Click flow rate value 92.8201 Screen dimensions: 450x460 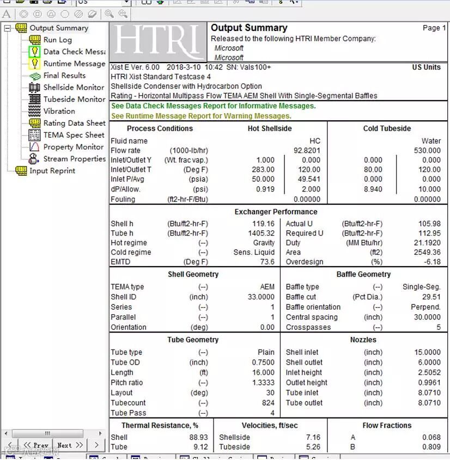click(307, 150)
